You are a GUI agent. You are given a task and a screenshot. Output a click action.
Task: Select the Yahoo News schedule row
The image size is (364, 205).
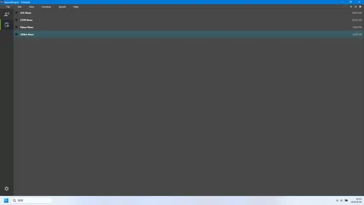coord(189,27)
